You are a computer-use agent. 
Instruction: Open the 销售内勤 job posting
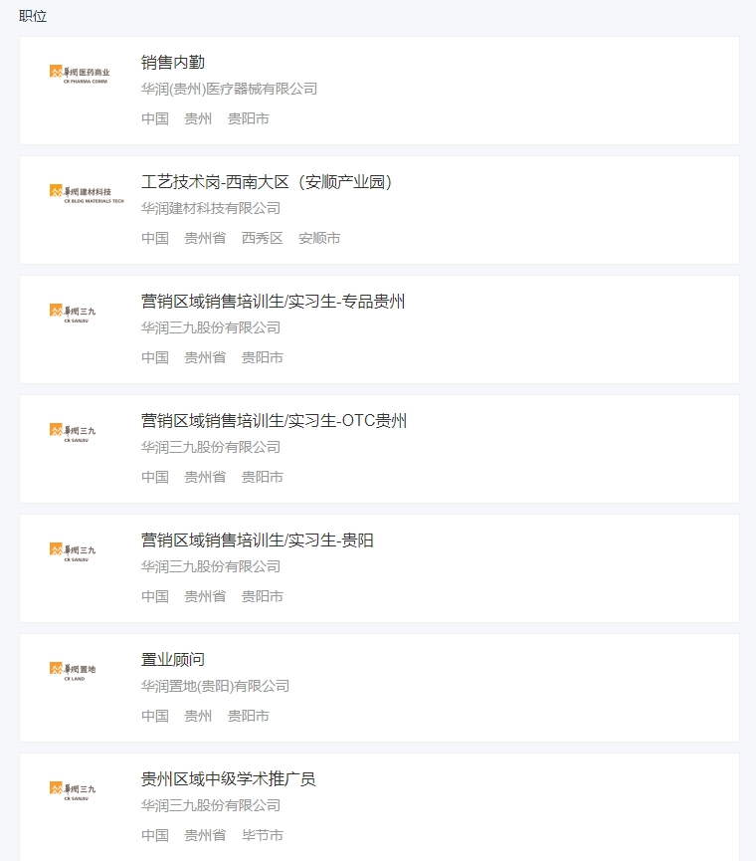click(171, 61)
